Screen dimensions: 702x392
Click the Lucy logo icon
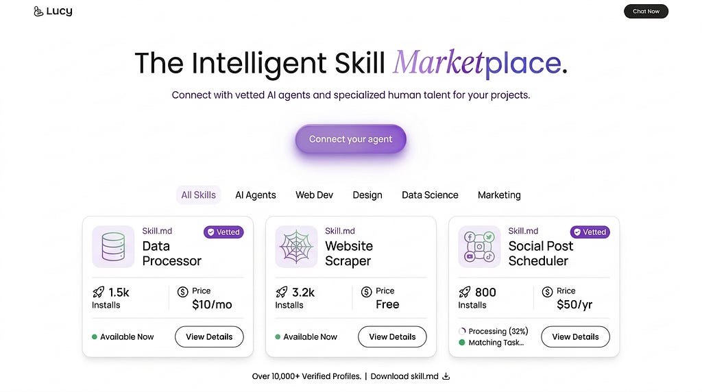click(x=38, y=11)
